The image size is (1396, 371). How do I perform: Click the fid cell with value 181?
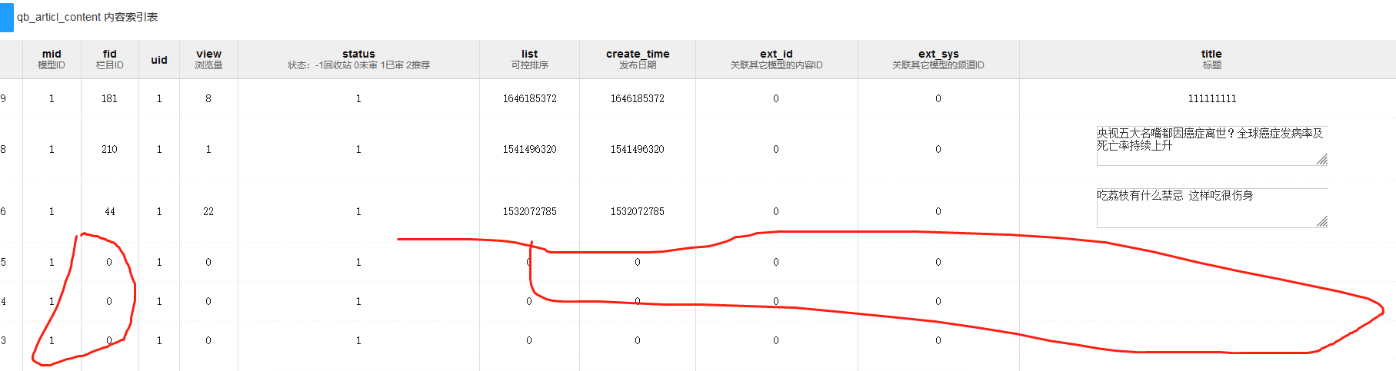(110, 98)
